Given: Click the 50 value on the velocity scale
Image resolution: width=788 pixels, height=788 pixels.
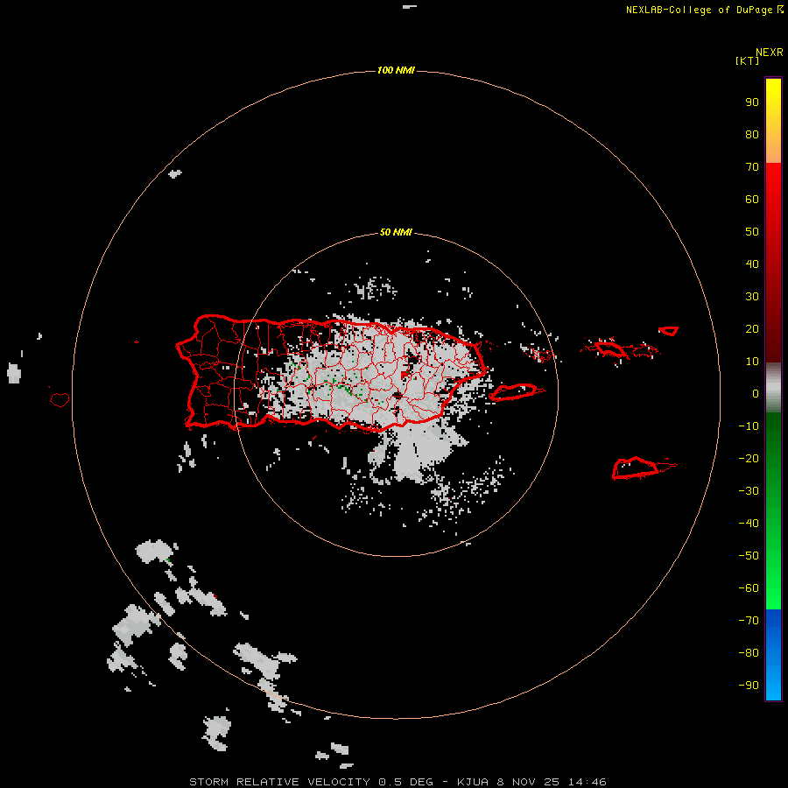Looking at the screenshot, I should pyautogui.click(x=752, y=232).
